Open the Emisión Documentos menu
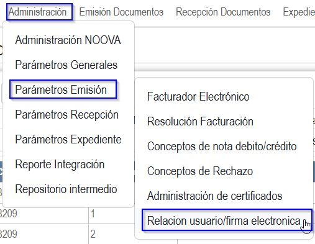 (x=121, y=12)
